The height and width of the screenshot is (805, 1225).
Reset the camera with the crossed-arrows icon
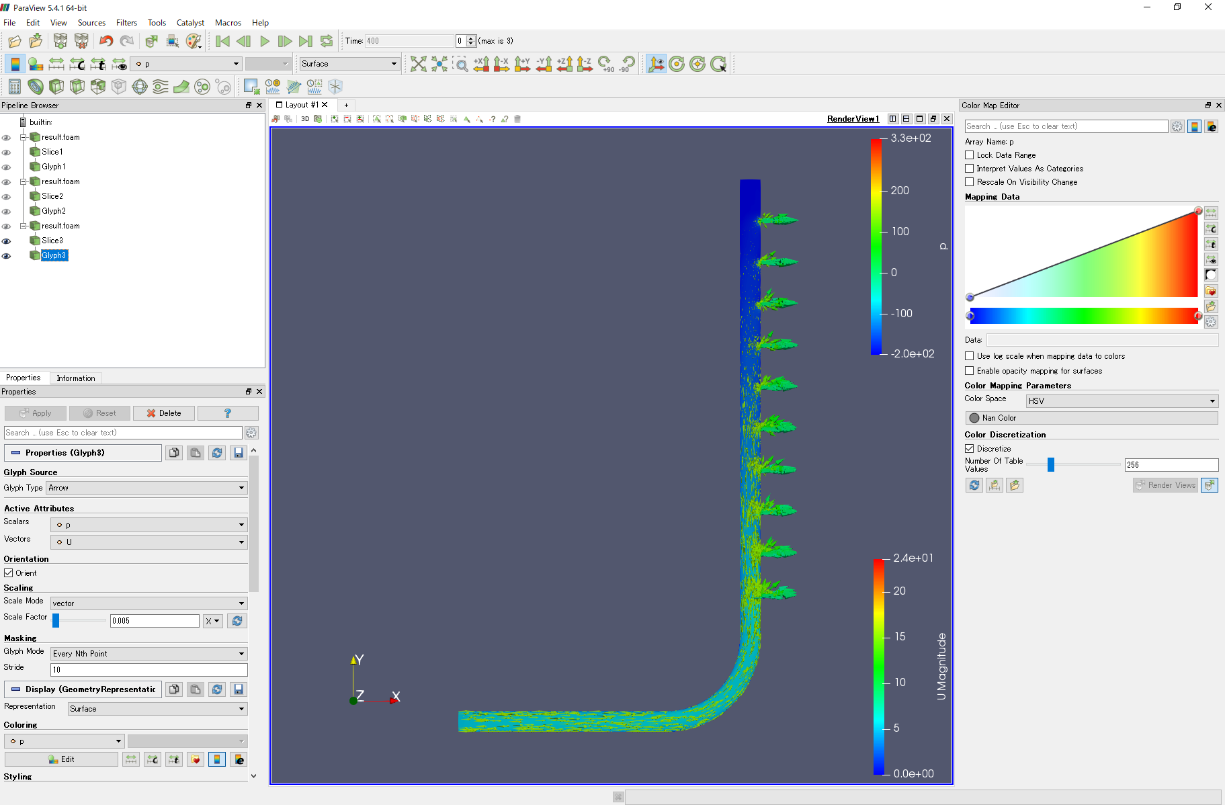[x=418, y=64]
